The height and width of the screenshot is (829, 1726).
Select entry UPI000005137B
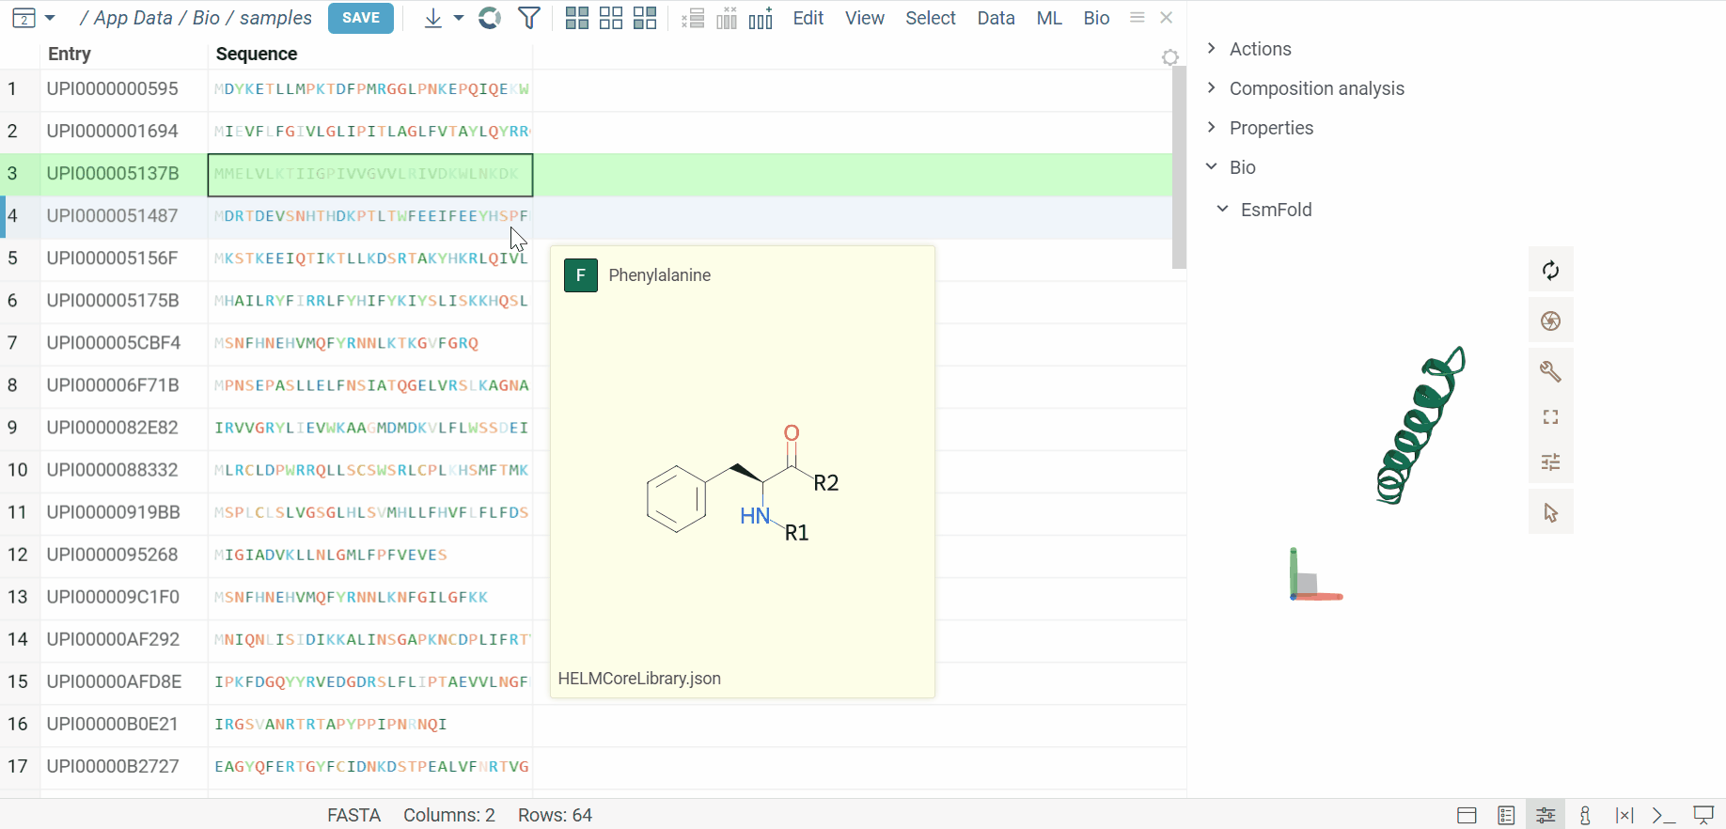tap(113, 173)
